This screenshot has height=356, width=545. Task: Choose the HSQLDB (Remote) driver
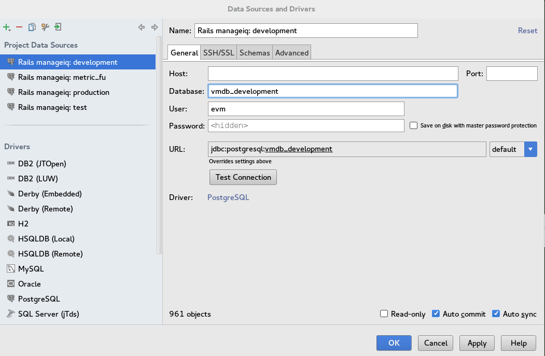tap(78, 254)
